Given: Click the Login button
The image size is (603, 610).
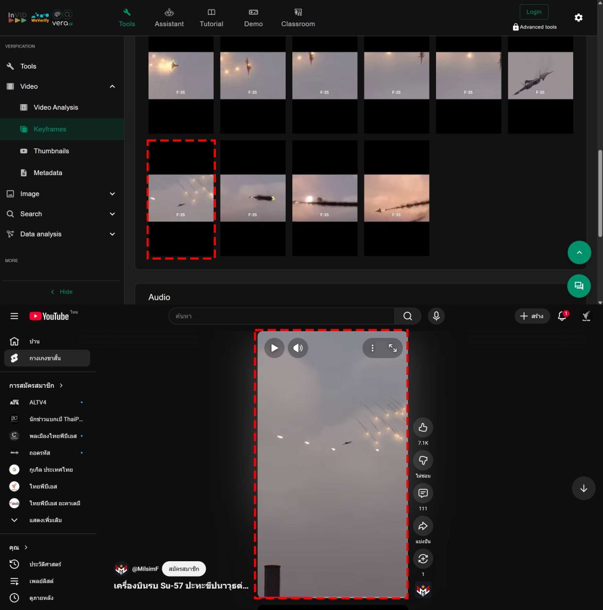Looking at the screenshot, I should point(534,11).
